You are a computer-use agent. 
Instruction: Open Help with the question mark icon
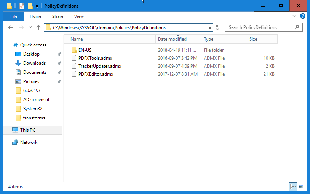point(303,16)
